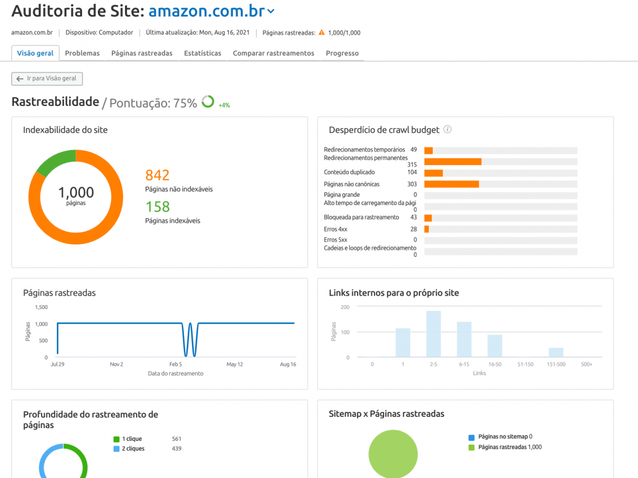Open the Comparar rastreamentos tab
This screenshot has width=638, height=478.
(274, 53)
